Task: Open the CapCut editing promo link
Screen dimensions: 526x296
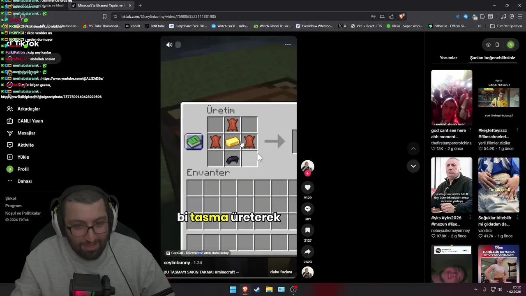Action: click(197, 253)
